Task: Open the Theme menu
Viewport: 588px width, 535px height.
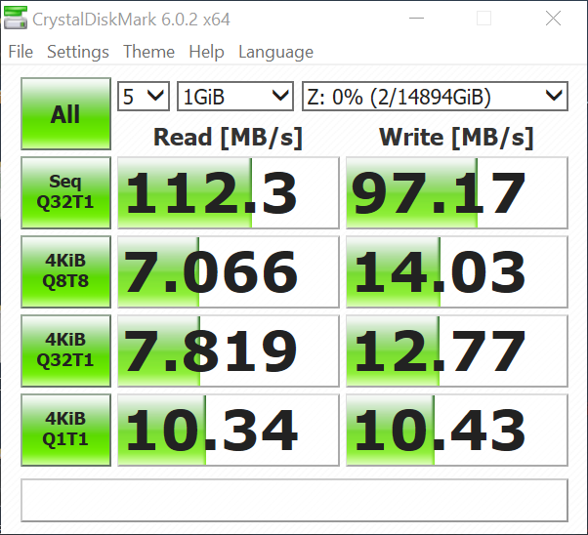Action: click(x=148, y=52)
